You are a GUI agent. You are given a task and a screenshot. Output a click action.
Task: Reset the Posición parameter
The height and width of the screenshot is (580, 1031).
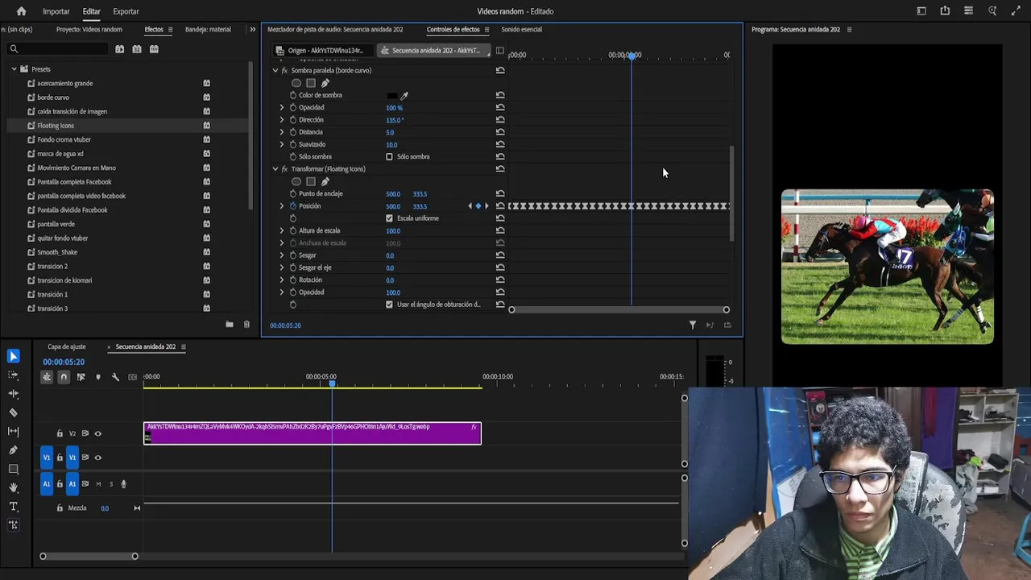coord(500,206)
